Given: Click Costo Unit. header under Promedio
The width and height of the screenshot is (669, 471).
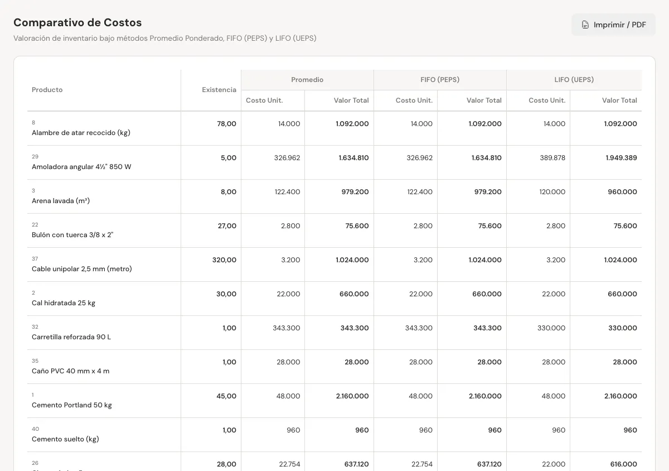Looking at the screenshot, I should tap(264, 100).
